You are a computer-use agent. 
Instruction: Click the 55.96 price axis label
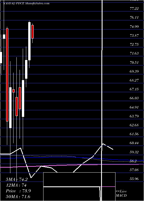134,179
